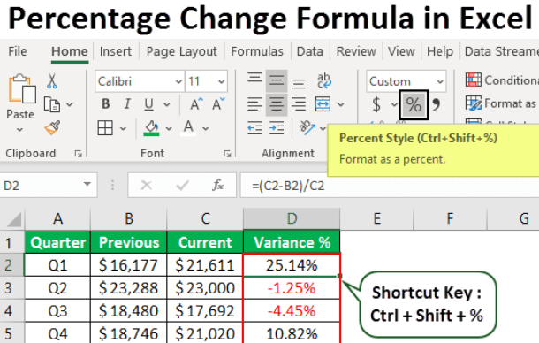Click the Percent Style button
The width and height of the screenshot is (539, 343).
(x=414, y=104)
